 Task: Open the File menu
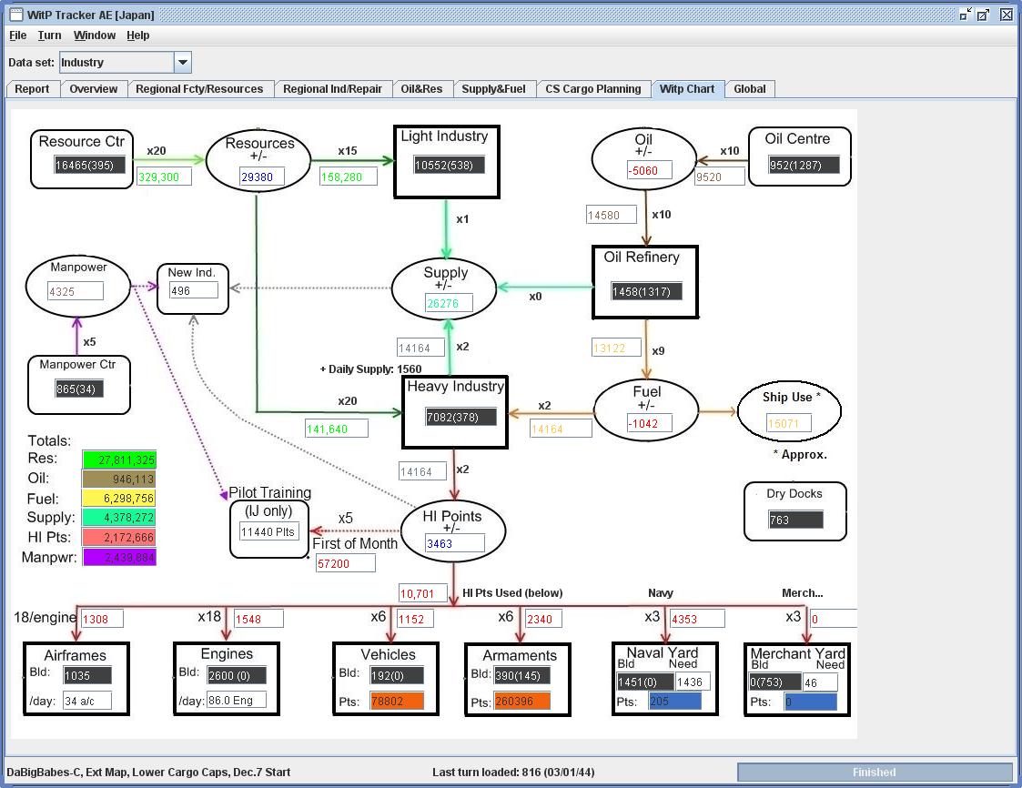17,35
